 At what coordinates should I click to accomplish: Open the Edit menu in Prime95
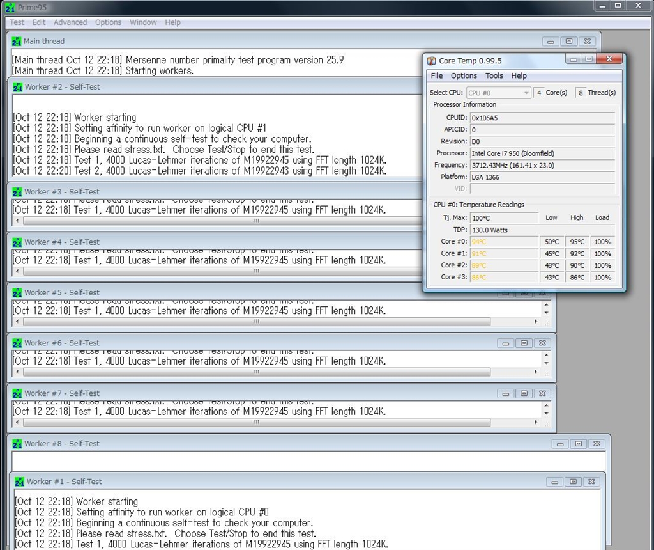tap(39, 22)
